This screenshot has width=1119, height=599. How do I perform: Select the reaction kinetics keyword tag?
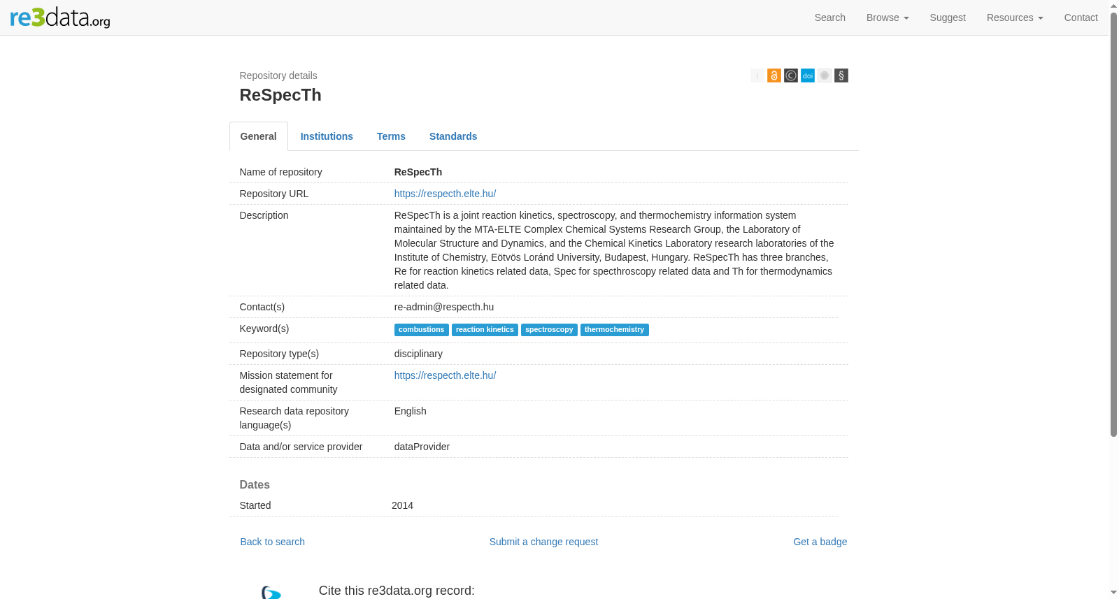tap(485, 330)
